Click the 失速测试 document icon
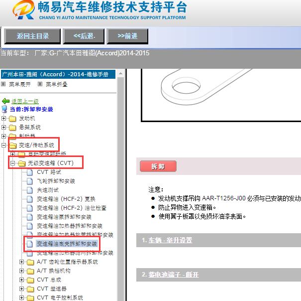This screenshot has height=301, width=301. tap(30, 190)
